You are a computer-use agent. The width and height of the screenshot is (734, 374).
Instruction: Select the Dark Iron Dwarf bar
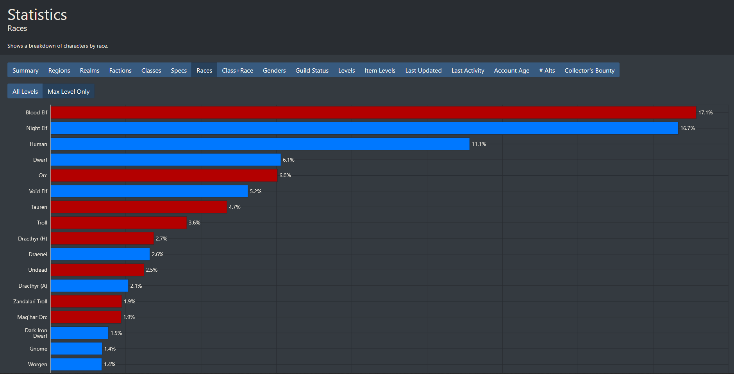[79, 333]
